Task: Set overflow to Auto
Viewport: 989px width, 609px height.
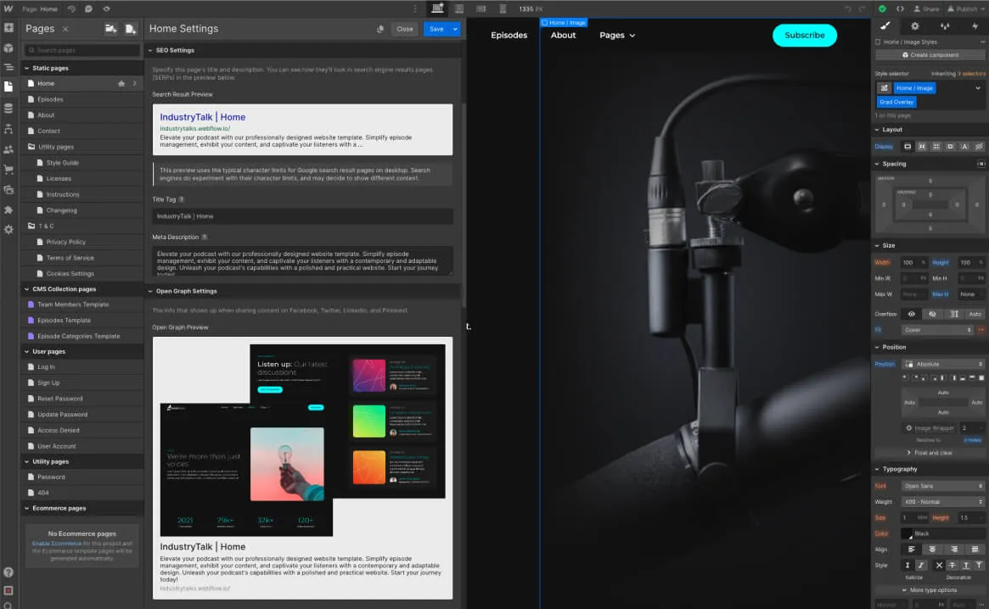Action: pyautogui.click(x=975, y=314)
